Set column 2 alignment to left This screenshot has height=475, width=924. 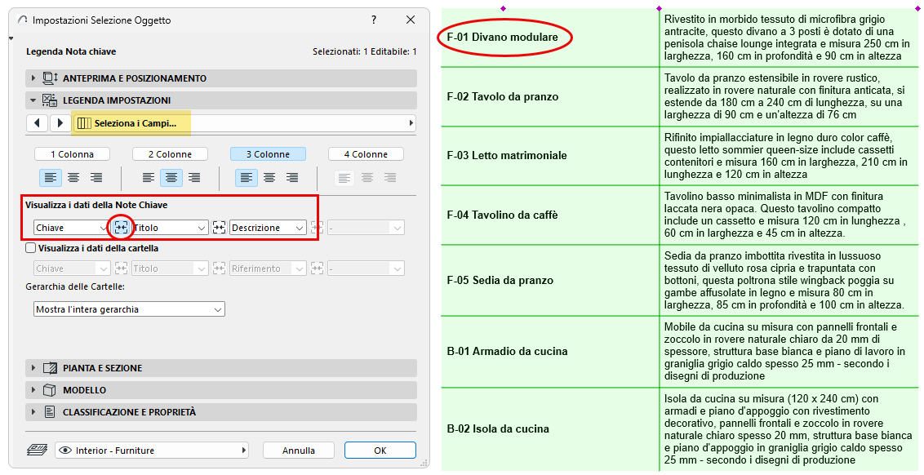tap(149, 177)
